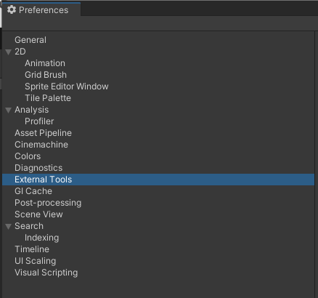318x298 pixels.
Task: Select Indexing under Search
Action: coord(42,238)
